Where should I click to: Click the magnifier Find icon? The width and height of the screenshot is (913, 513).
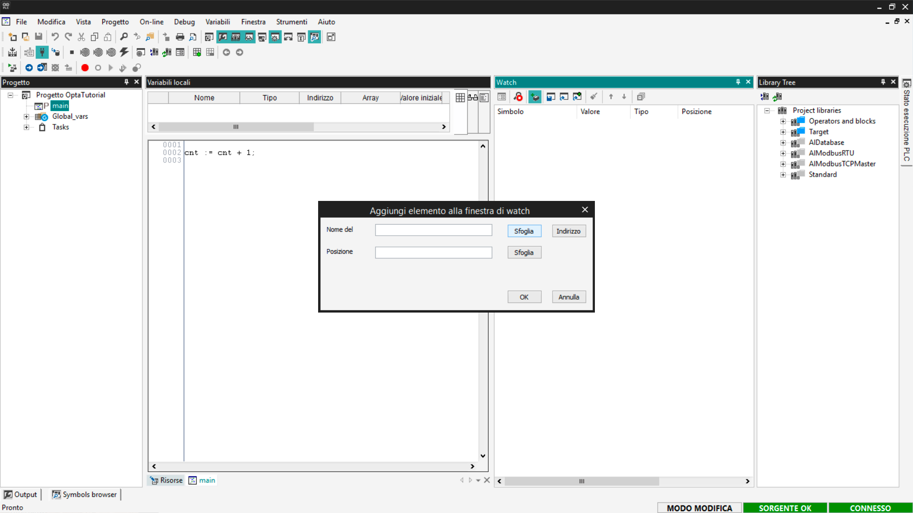[x=124, y=37]
